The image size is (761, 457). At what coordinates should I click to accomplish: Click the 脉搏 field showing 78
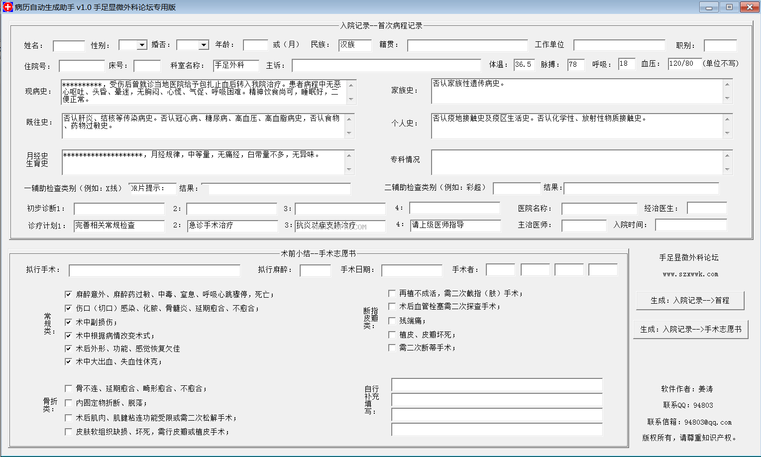tap(576, 65)
